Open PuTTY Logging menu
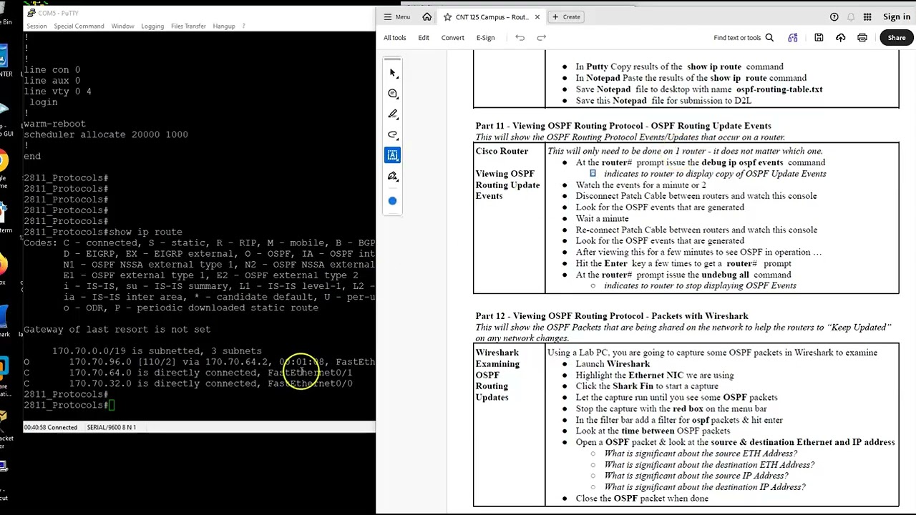 point(152,26)
